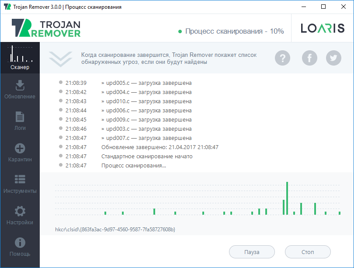The height and width of the screenshot is (268, 354).
Task: Select log row upd006.c загрузка завершена
Action: click(x=125, y=111)
